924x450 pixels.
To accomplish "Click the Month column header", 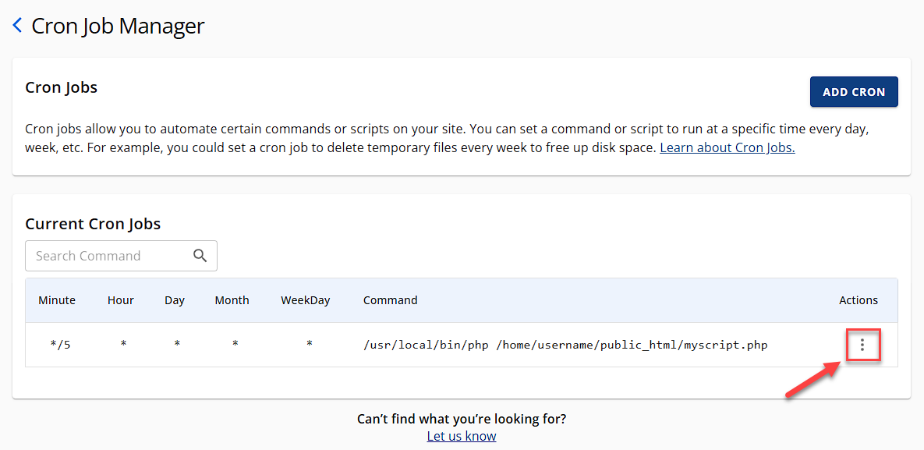I will pos(232,300).
